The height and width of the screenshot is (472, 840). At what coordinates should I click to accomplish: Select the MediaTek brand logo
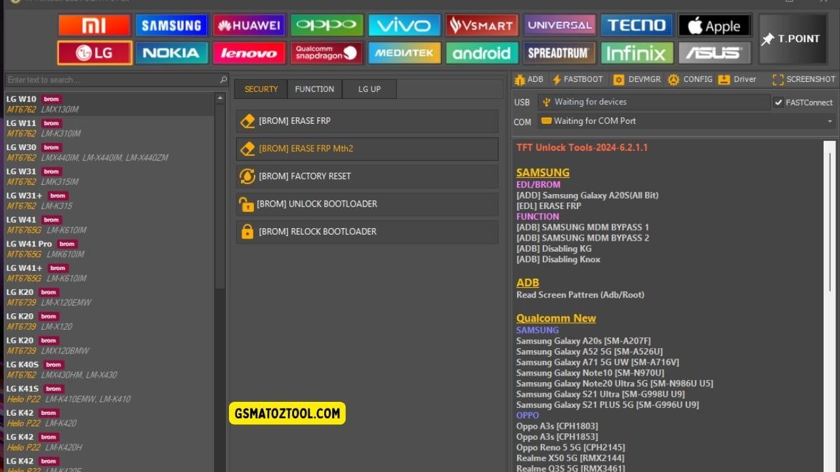click(x=404, y=54)
